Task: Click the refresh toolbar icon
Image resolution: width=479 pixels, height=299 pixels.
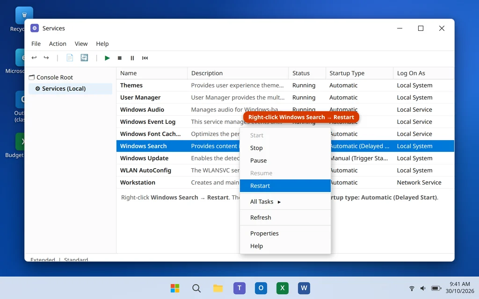Action: [84, 57]
